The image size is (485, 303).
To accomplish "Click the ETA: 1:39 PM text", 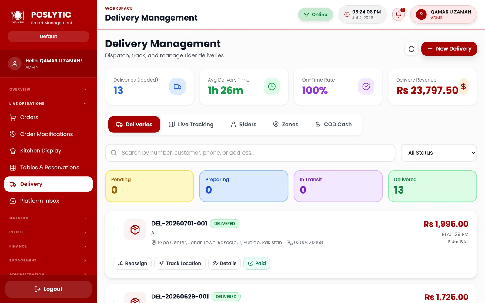I will point(455,235).
